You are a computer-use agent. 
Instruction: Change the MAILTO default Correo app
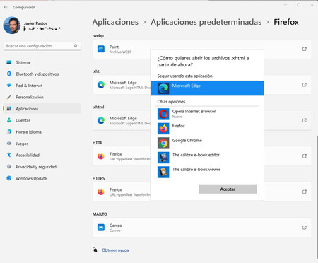202,228
